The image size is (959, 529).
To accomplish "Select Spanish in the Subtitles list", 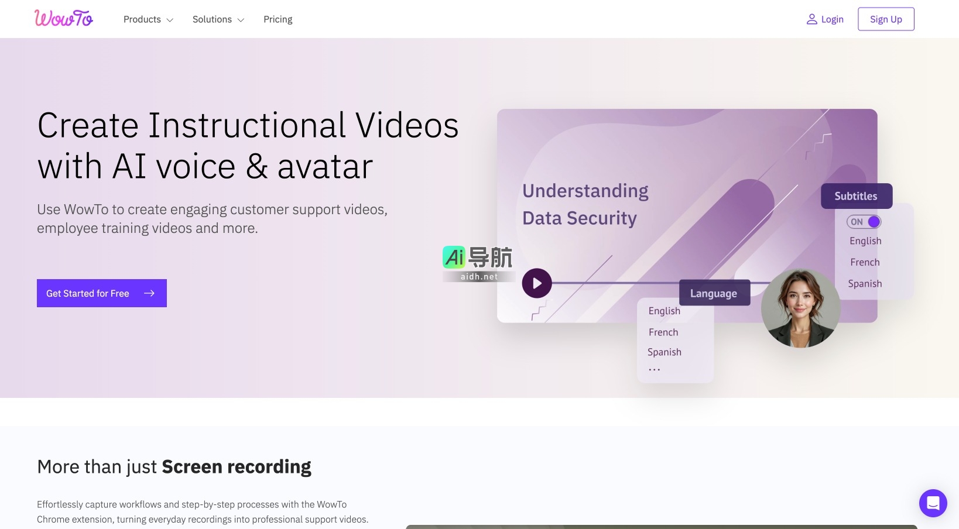I will coord(865,284).
